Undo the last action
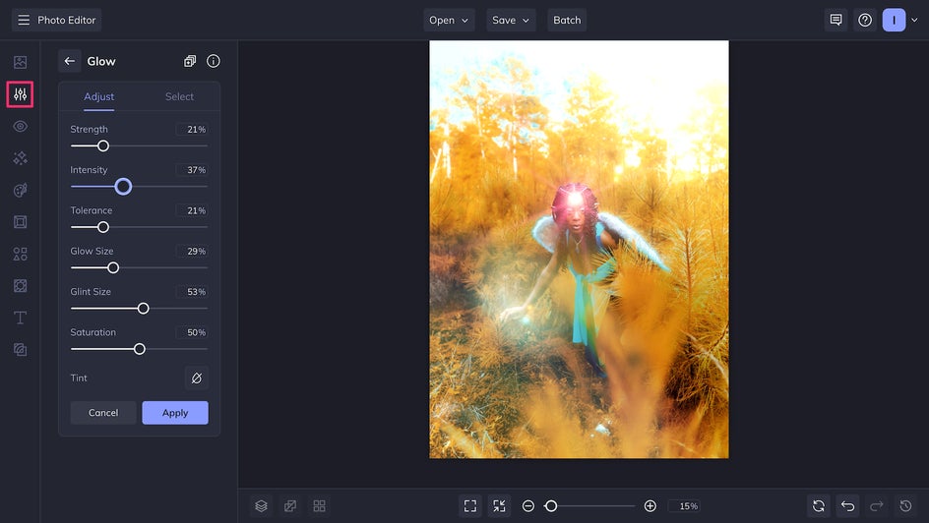929x523 pixels. [x=848, y=506]
